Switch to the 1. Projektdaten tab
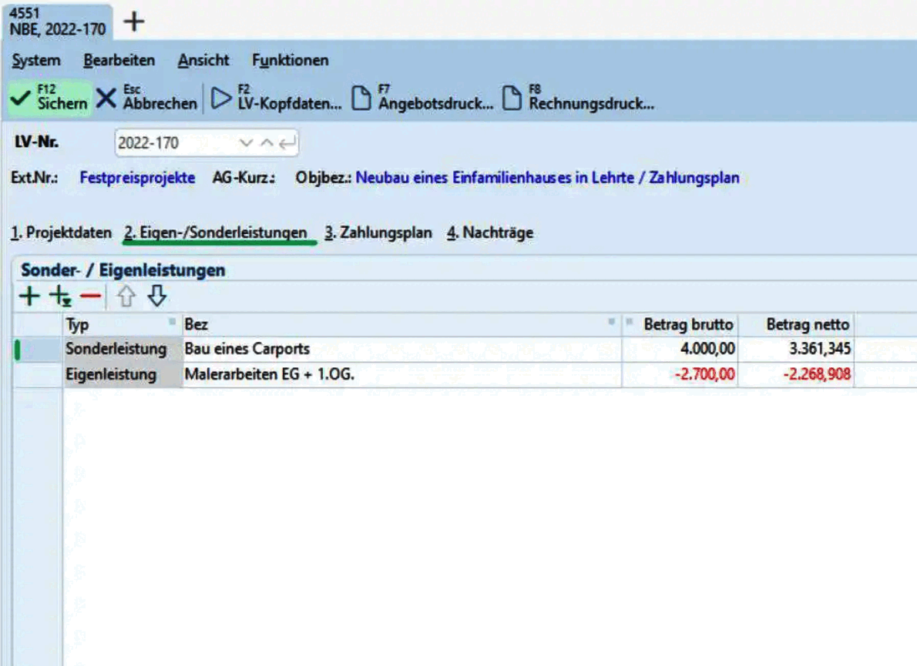Viewport: 917px width, 666px height. (x=61, y=233)
